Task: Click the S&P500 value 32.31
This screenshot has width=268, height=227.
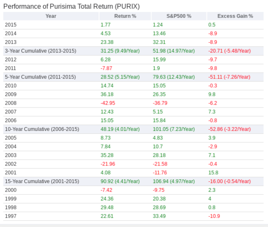Action: (x=159, y=42)
